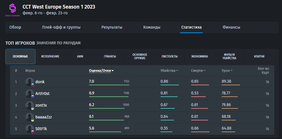
Task: Open ArtFr0st's player avatar
Action: coord(30,94)
